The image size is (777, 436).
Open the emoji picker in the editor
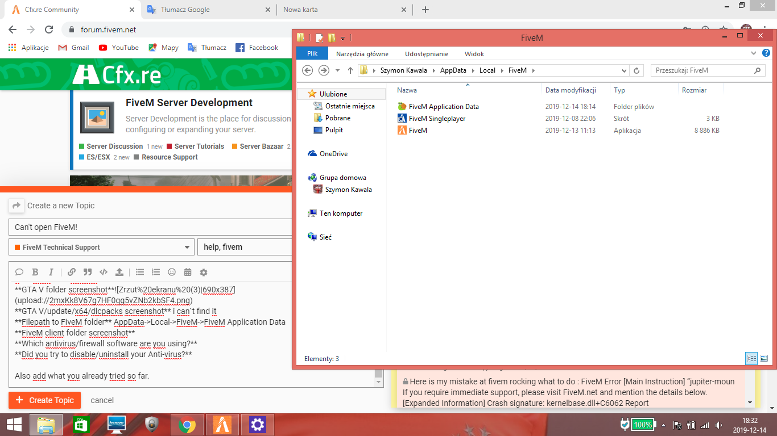[x=172, y=272]
